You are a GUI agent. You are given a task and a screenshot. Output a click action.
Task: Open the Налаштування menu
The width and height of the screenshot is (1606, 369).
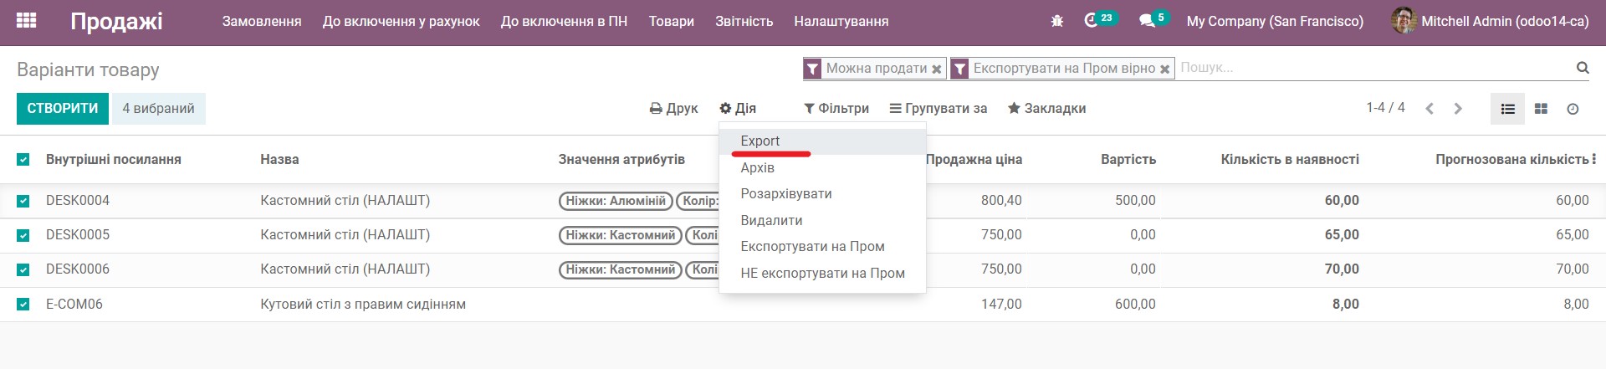tap(841, 22)
